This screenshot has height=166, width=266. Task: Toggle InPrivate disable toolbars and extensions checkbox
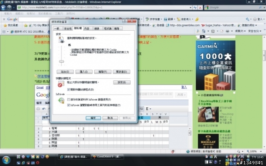tap(69, 105)
